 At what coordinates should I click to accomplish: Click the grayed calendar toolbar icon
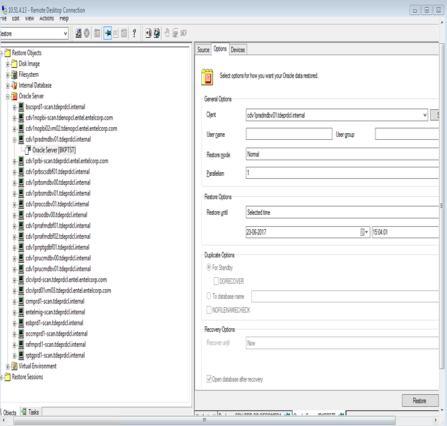tap(124, 34)
